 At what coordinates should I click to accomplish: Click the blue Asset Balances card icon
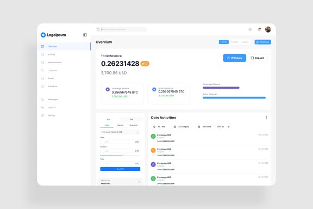pos(154,89)
